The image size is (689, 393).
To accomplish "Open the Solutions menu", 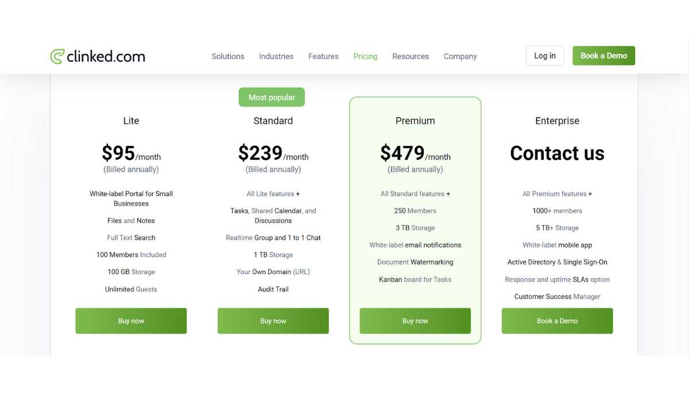I will [228, 56].
